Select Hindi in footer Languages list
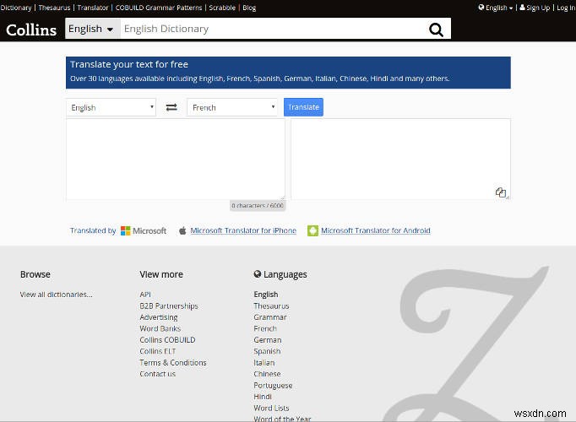Viewport: 576px width, 422px height. point(263,397)
